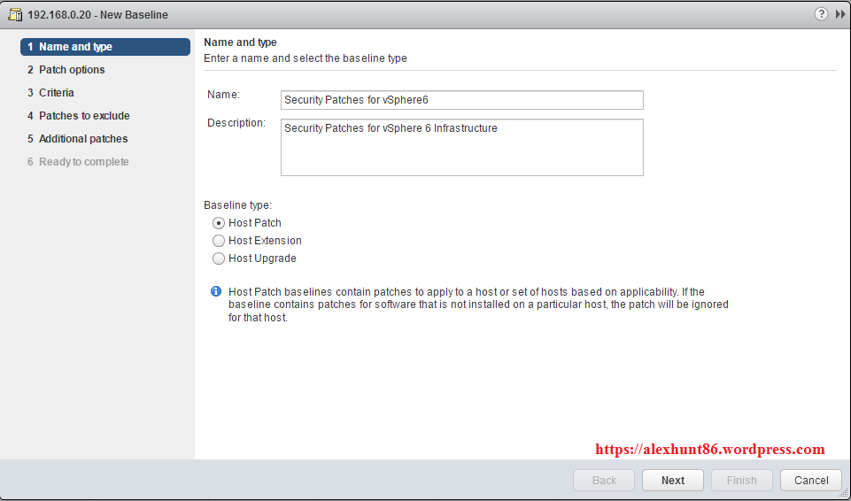851x501 pixels.
Task: Choose the Host Upgrade radio button
Action: 218,258
